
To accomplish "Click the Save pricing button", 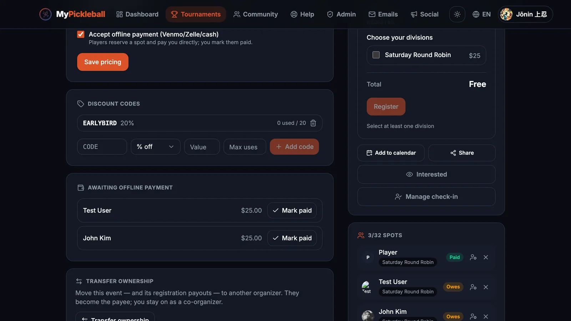I will [103, 62].
